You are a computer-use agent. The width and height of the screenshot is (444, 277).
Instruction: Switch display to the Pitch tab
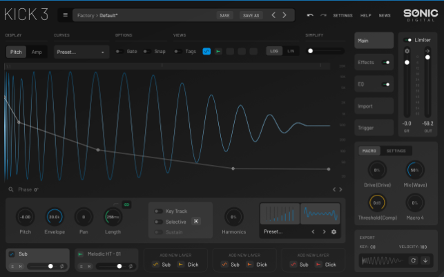click(16, 52)
